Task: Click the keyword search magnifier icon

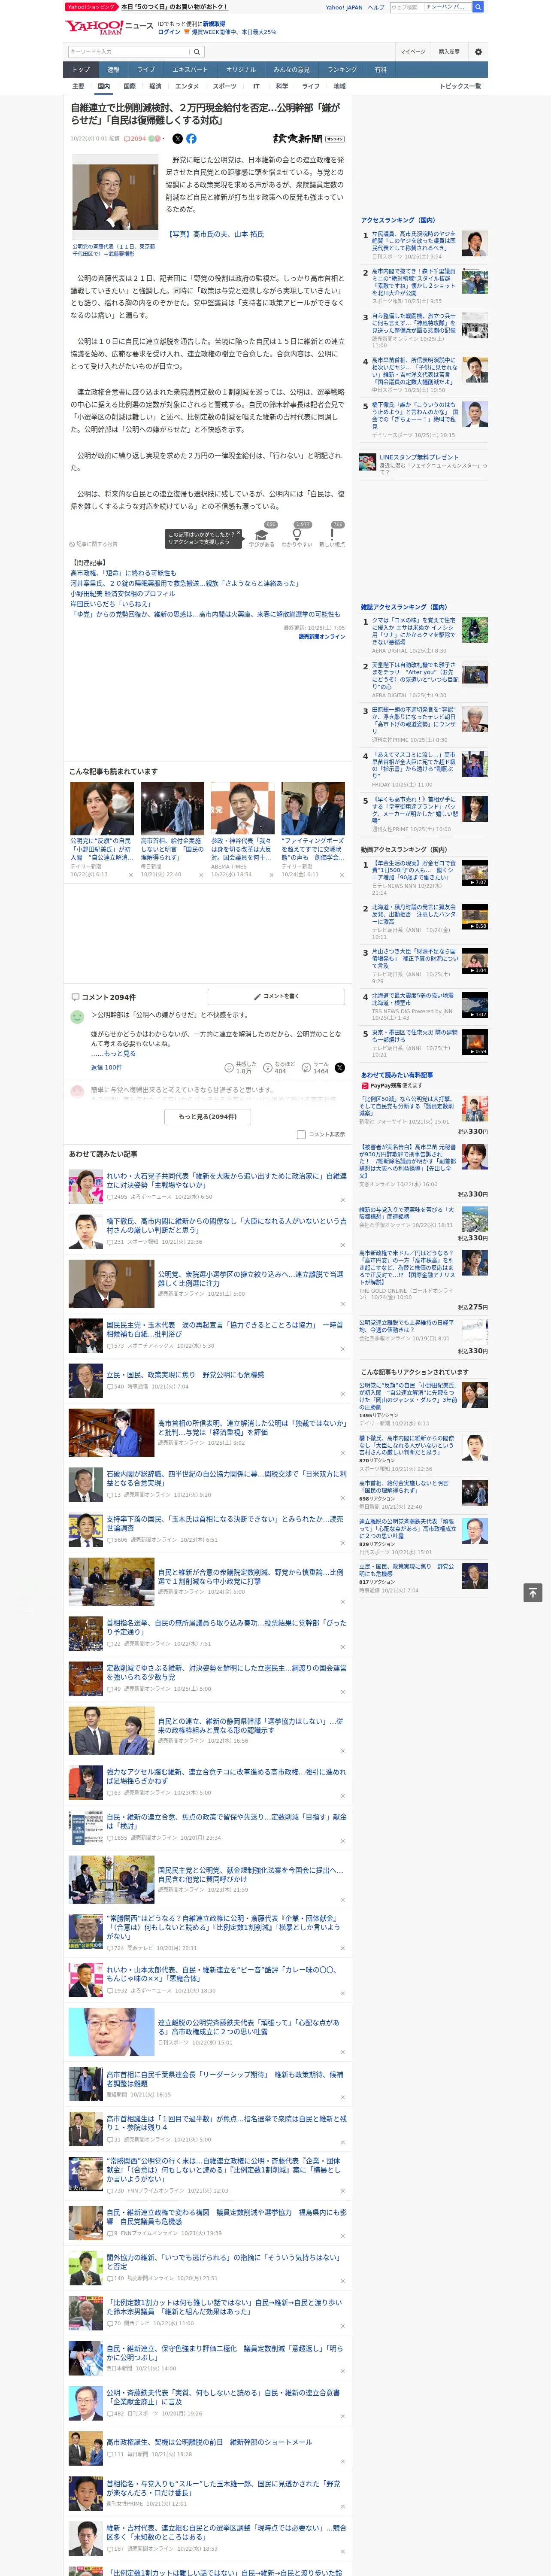Action: 197,52
